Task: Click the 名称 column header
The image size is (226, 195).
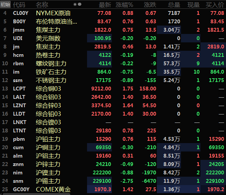Action: [x=42, y=5]
